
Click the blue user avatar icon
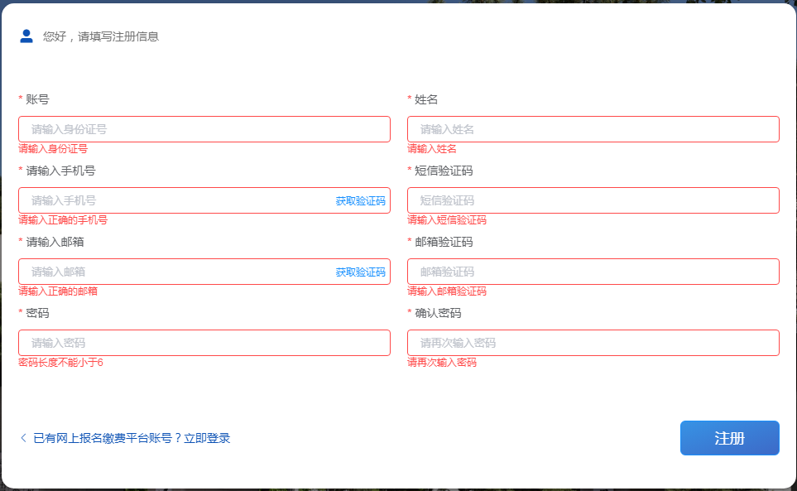(26, 36)
